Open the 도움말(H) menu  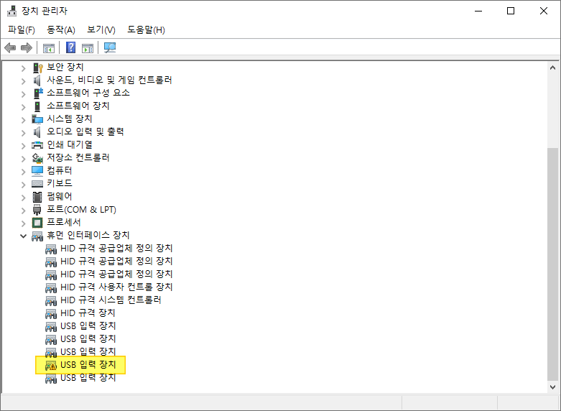146,29
